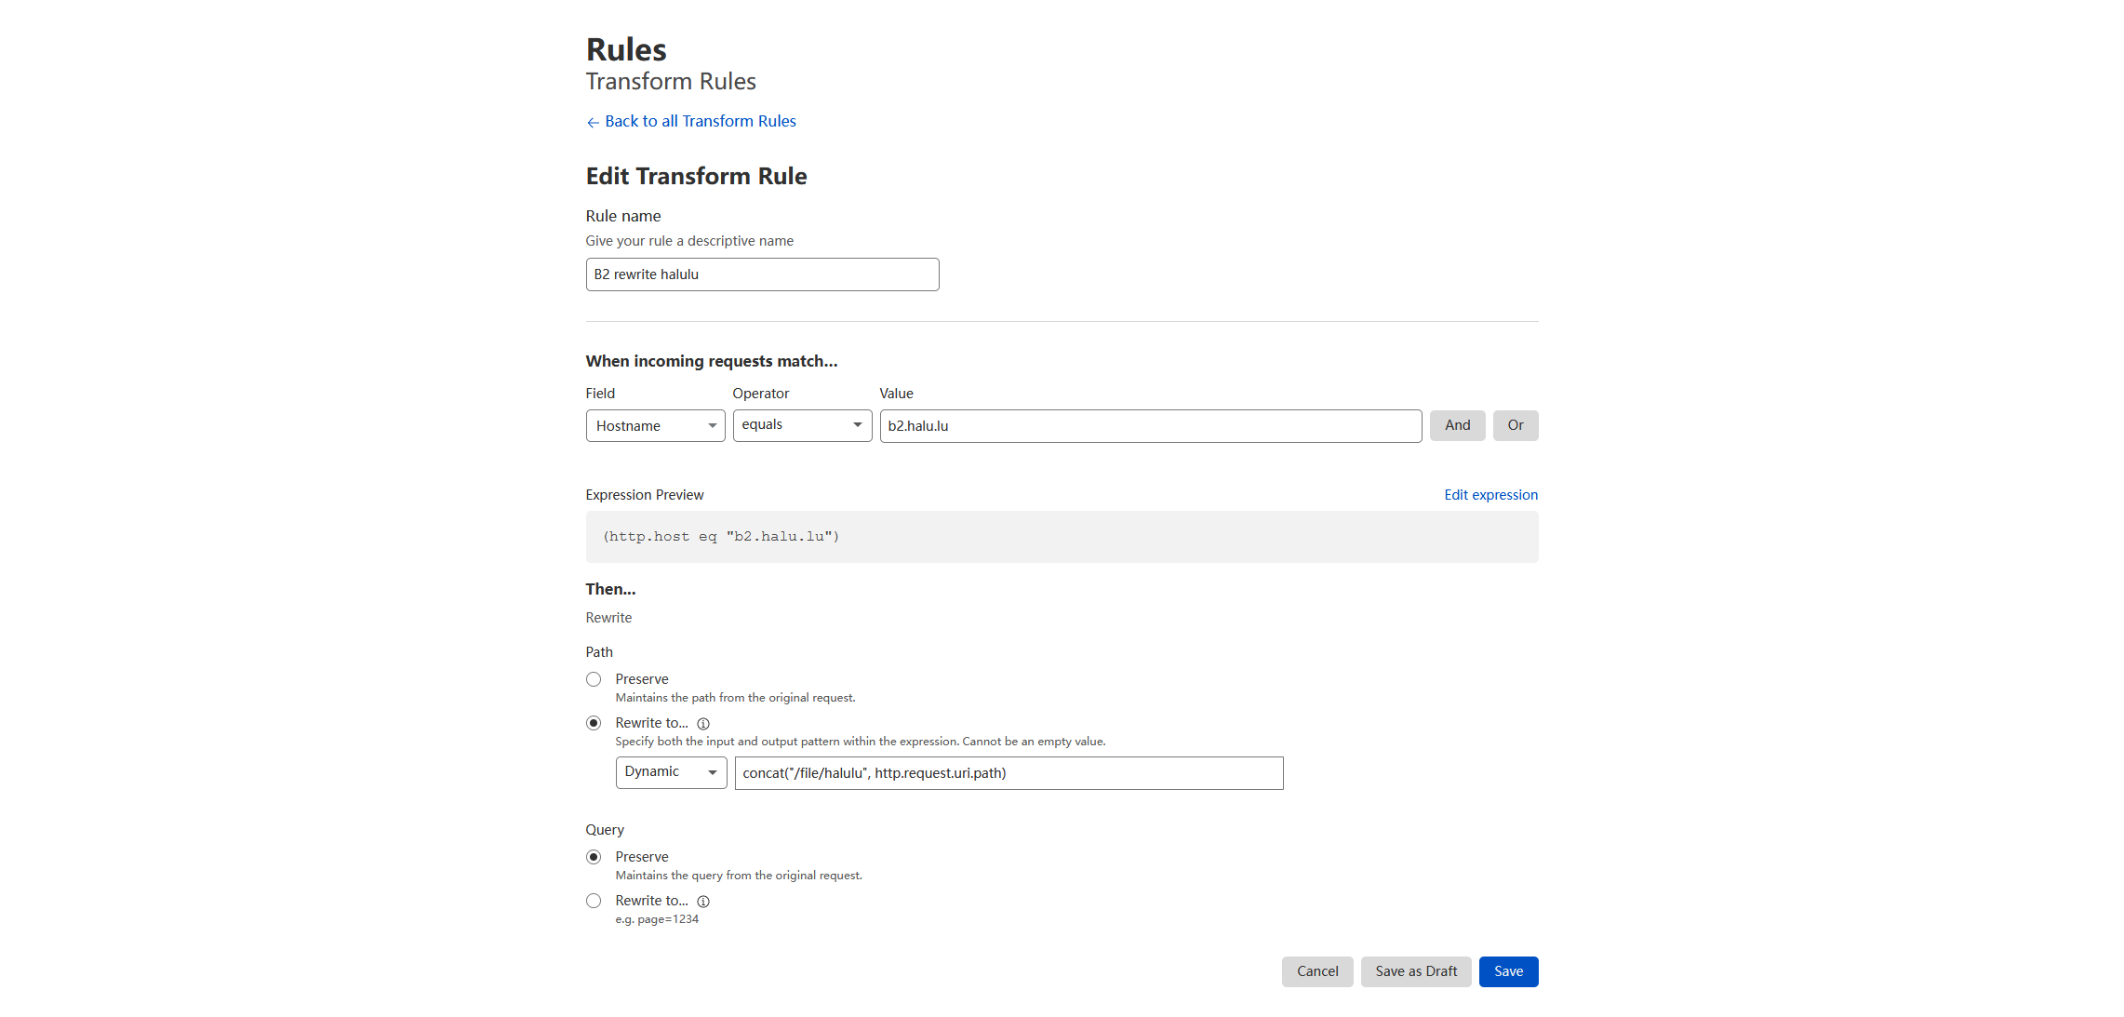Click the And condition button
The width and height of the screenshot is (2124, 1017).
tap(1455, 424)
